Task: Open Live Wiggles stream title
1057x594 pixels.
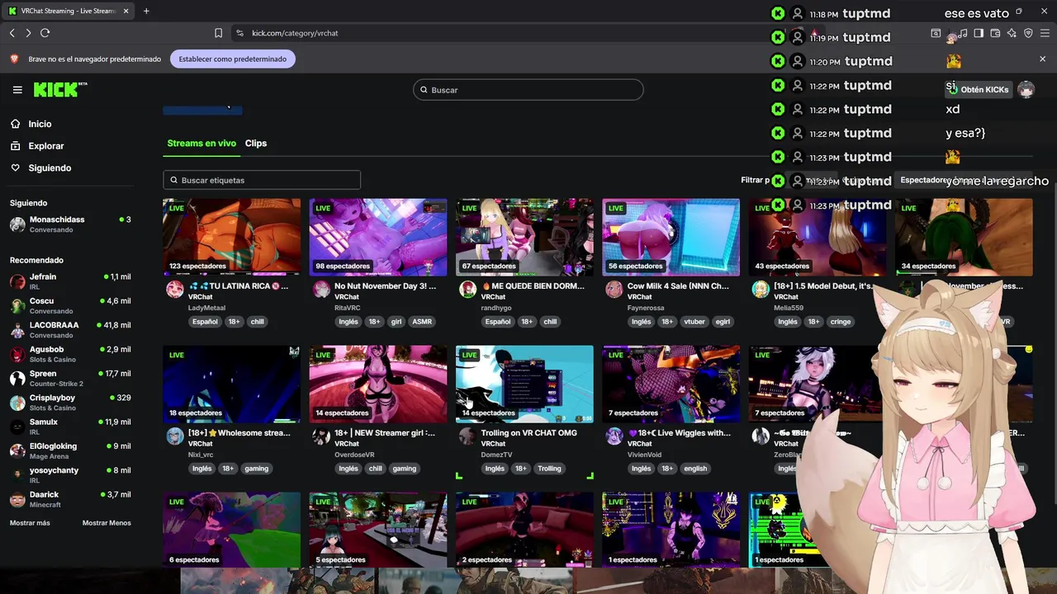Action: click(679, 433)
